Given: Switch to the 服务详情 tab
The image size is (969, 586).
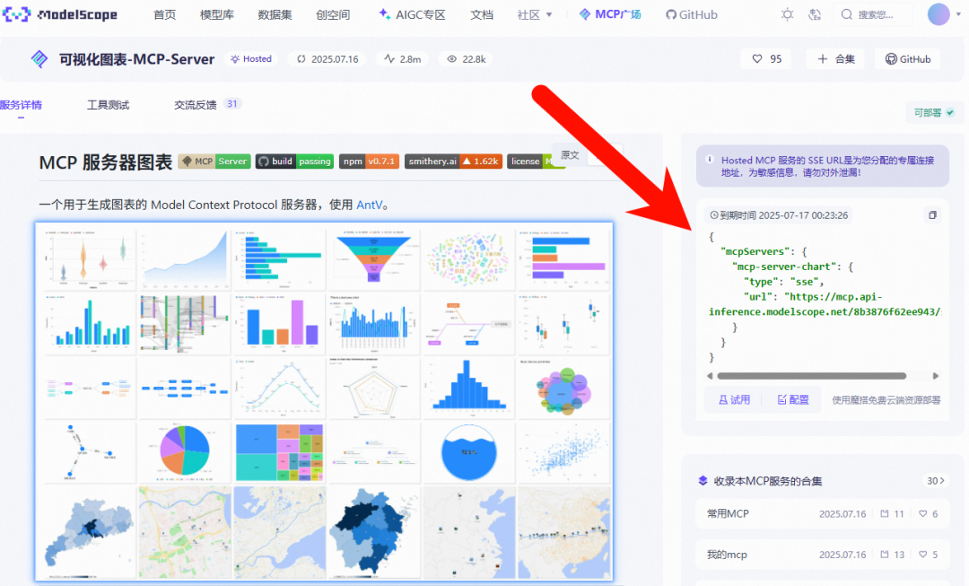Looking at the screenshot, I should click(21, 105).
